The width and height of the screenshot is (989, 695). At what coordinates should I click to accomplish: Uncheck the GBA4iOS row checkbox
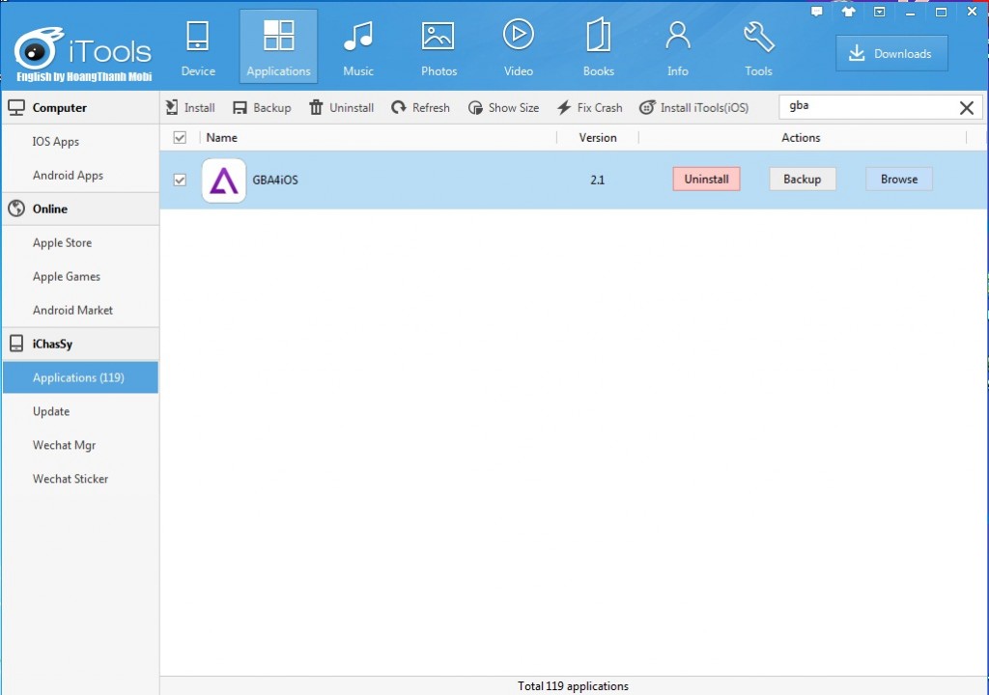coord(180,180)
